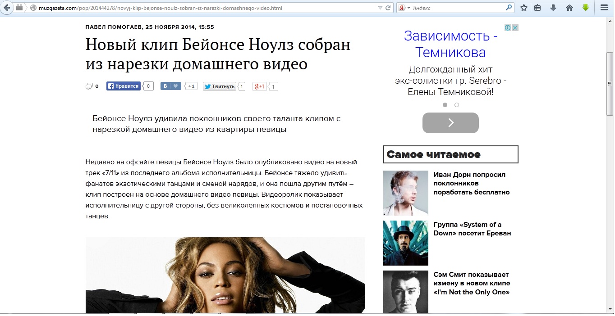Click the Facebook like counter showing 0
This screenshot has height=316, width=615.
tap(148, 86)
